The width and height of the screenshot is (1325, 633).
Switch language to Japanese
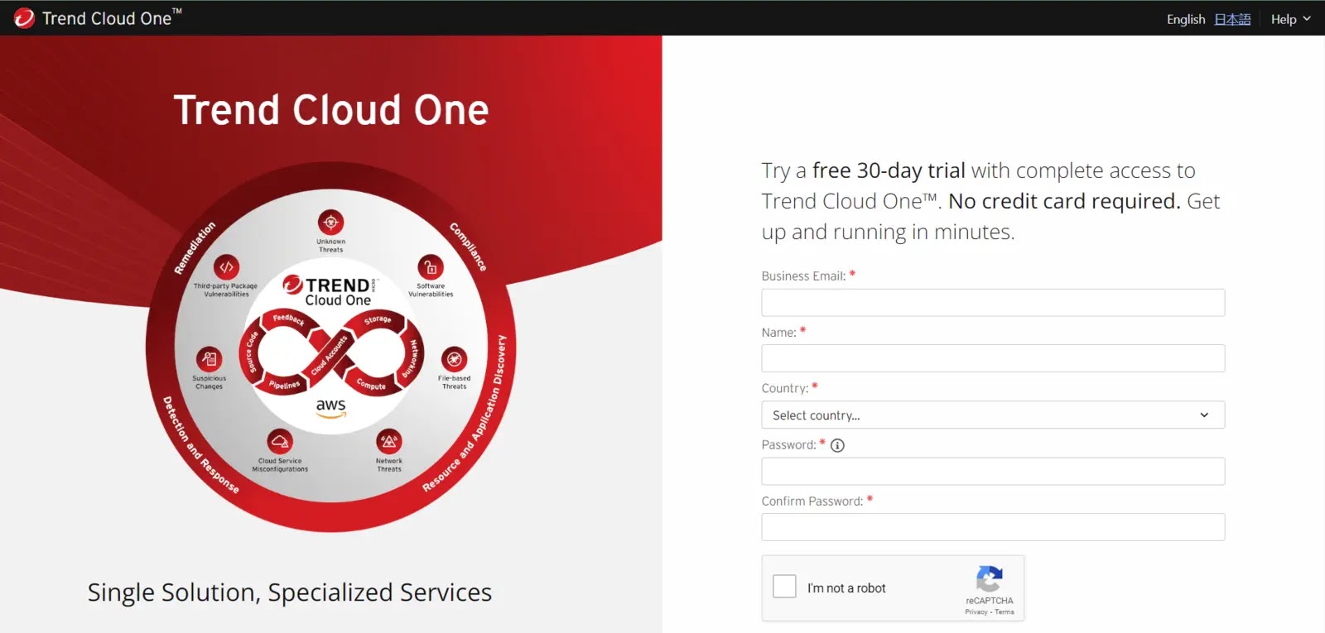tap(1232, 19)
